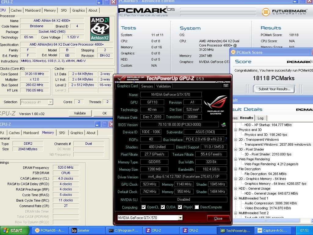The image size is (313, 235).
Task: Click the Windows start button
Action: point(14,230)
